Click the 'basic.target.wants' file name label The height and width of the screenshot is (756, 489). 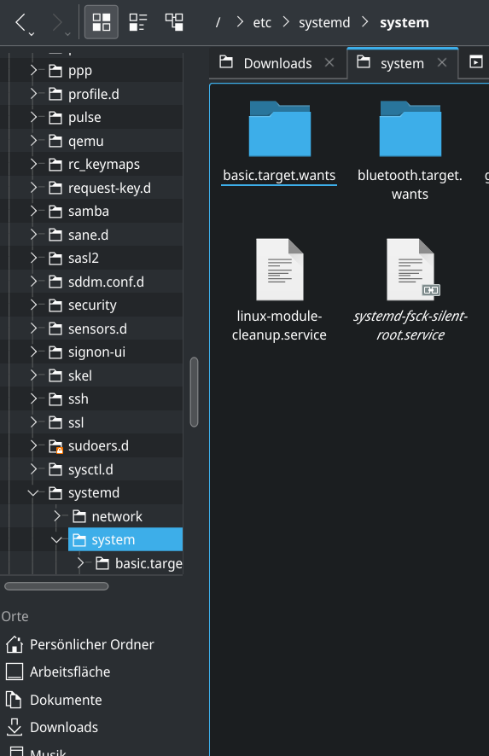pos(279,176)
